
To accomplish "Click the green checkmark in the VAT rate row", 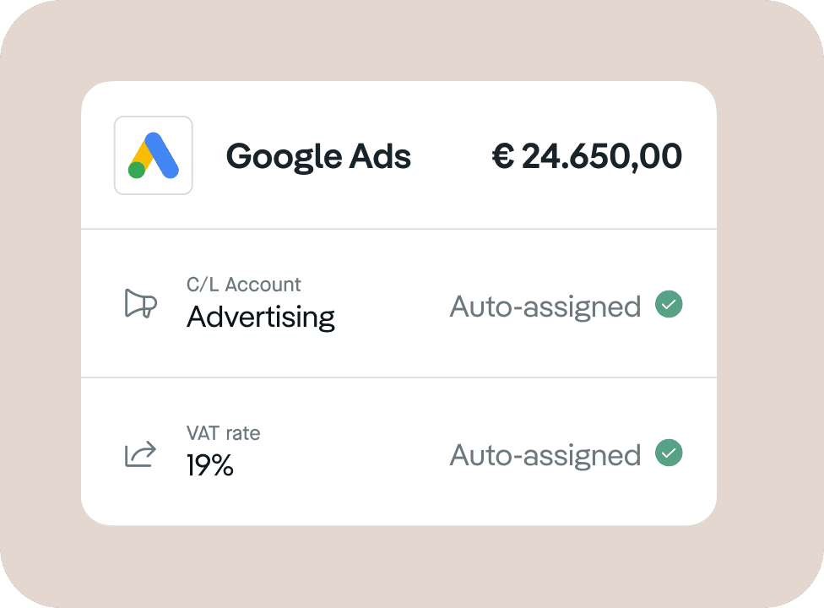I will coord(669,453).
